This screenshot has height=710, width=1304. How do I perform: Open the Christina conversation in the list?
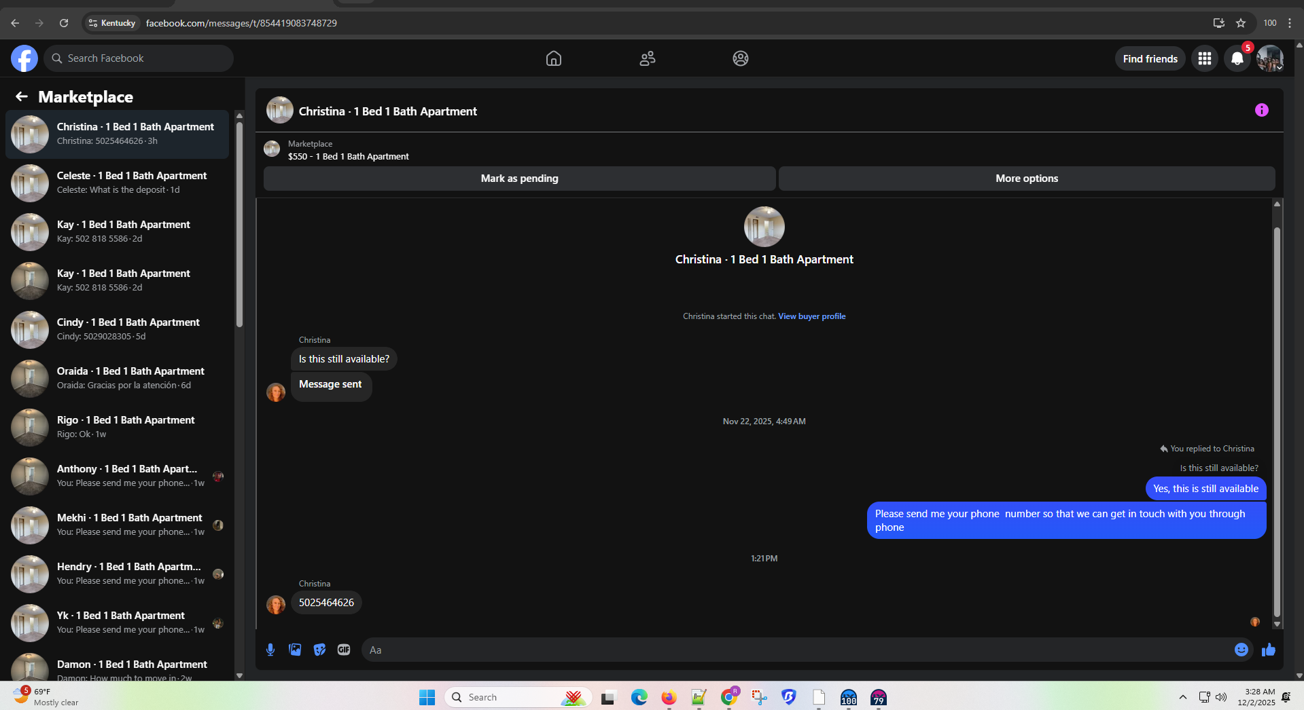coord(118,134)
